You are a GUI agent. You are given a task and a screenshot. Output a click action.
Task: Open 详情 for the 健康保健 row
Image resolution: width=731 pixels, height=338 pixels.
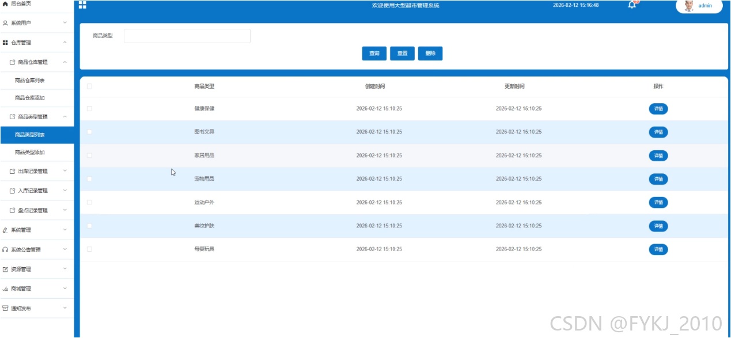pos(658,108)
